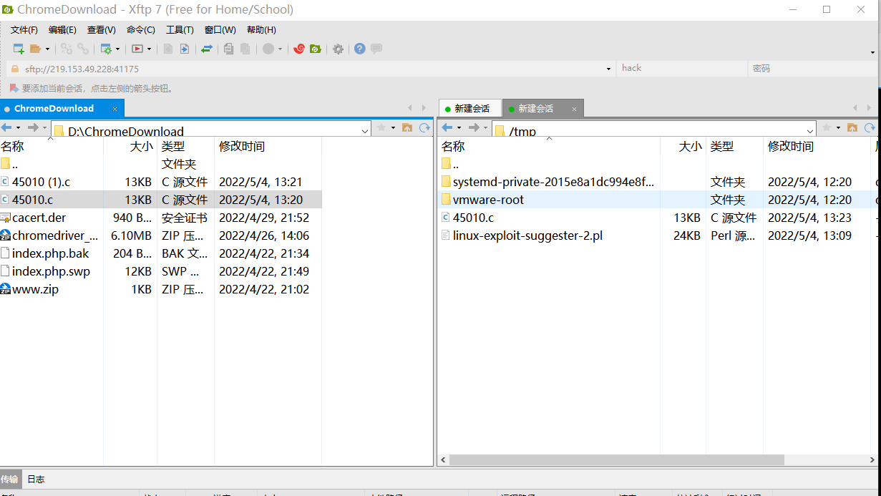Expand the sftp address bar dropdown

click(x=608, y=69)
